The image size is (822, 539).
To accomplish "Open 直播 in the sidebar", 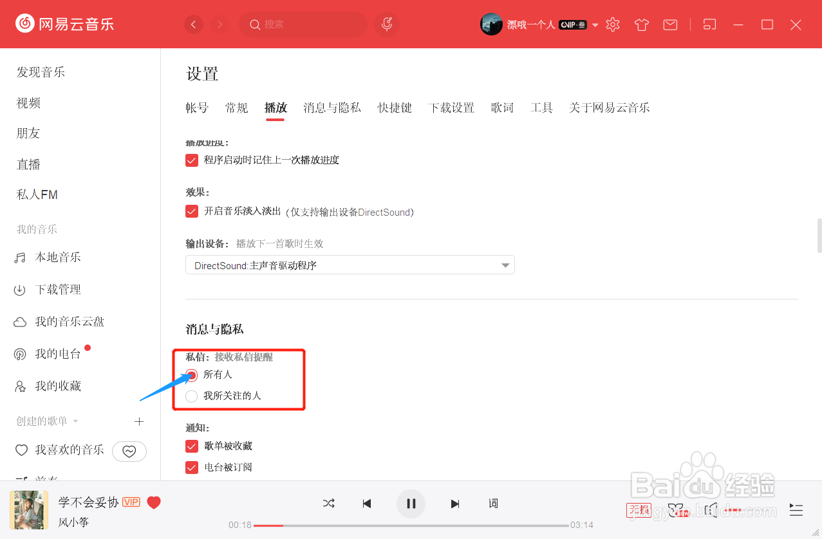I will coord(28,164).
